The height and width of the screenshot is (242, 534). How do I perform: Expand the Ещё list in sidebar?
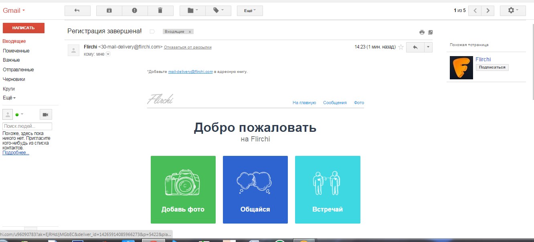point(9,98)
